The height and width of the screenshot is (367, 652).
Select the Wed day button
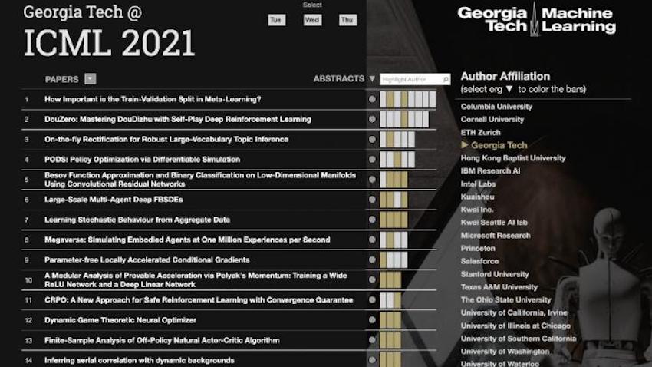(x=312, y=20)
